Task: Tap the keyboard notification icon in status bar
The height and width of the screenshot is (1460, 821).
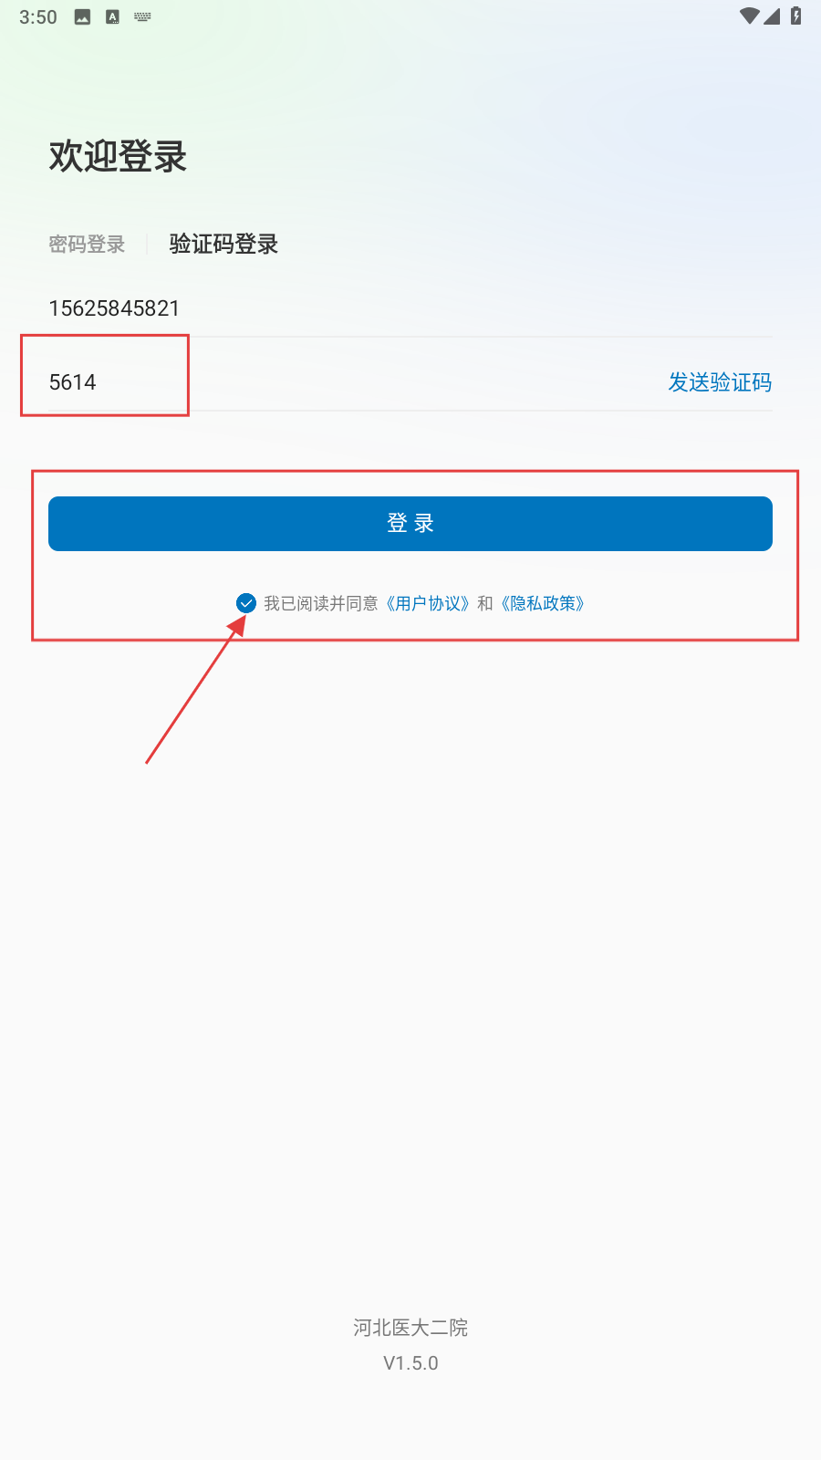Action: pos(142,16)
